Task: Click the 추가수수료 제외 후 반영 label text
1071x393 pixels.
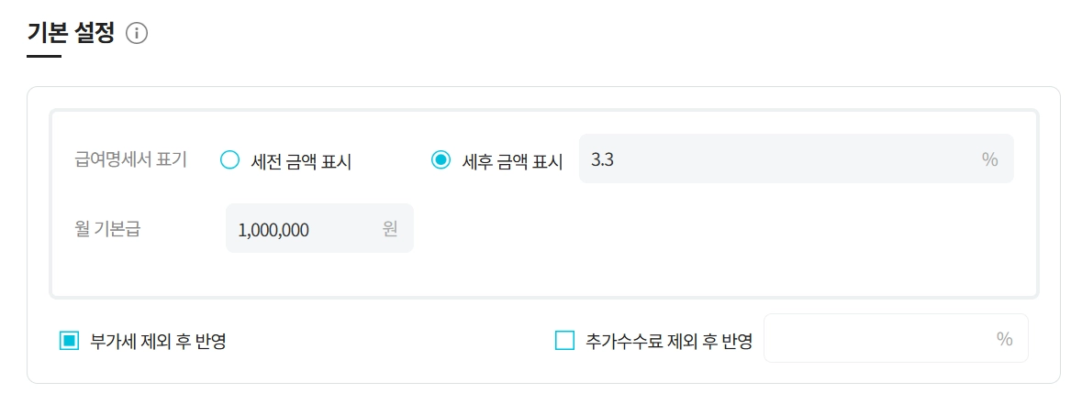Action: point(668,342)
